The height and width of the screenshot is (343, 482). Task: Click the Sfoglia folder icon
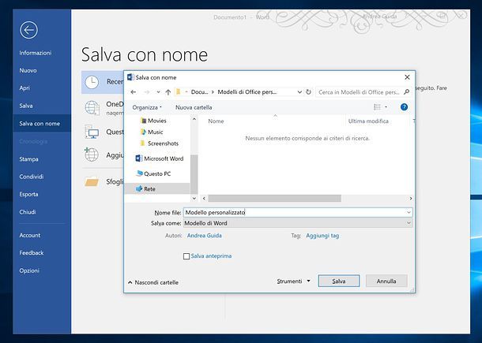coord(92,181)
